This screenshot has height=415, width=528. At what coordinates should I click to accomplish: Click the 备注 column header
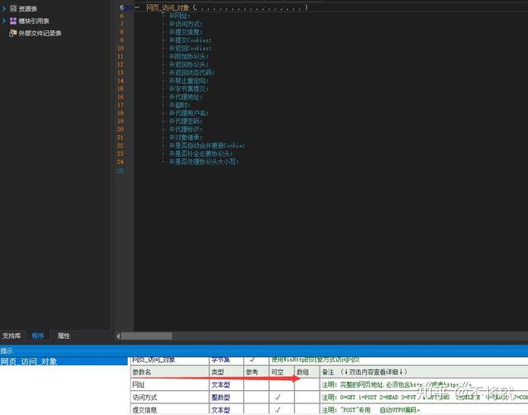tap(424, 372)
